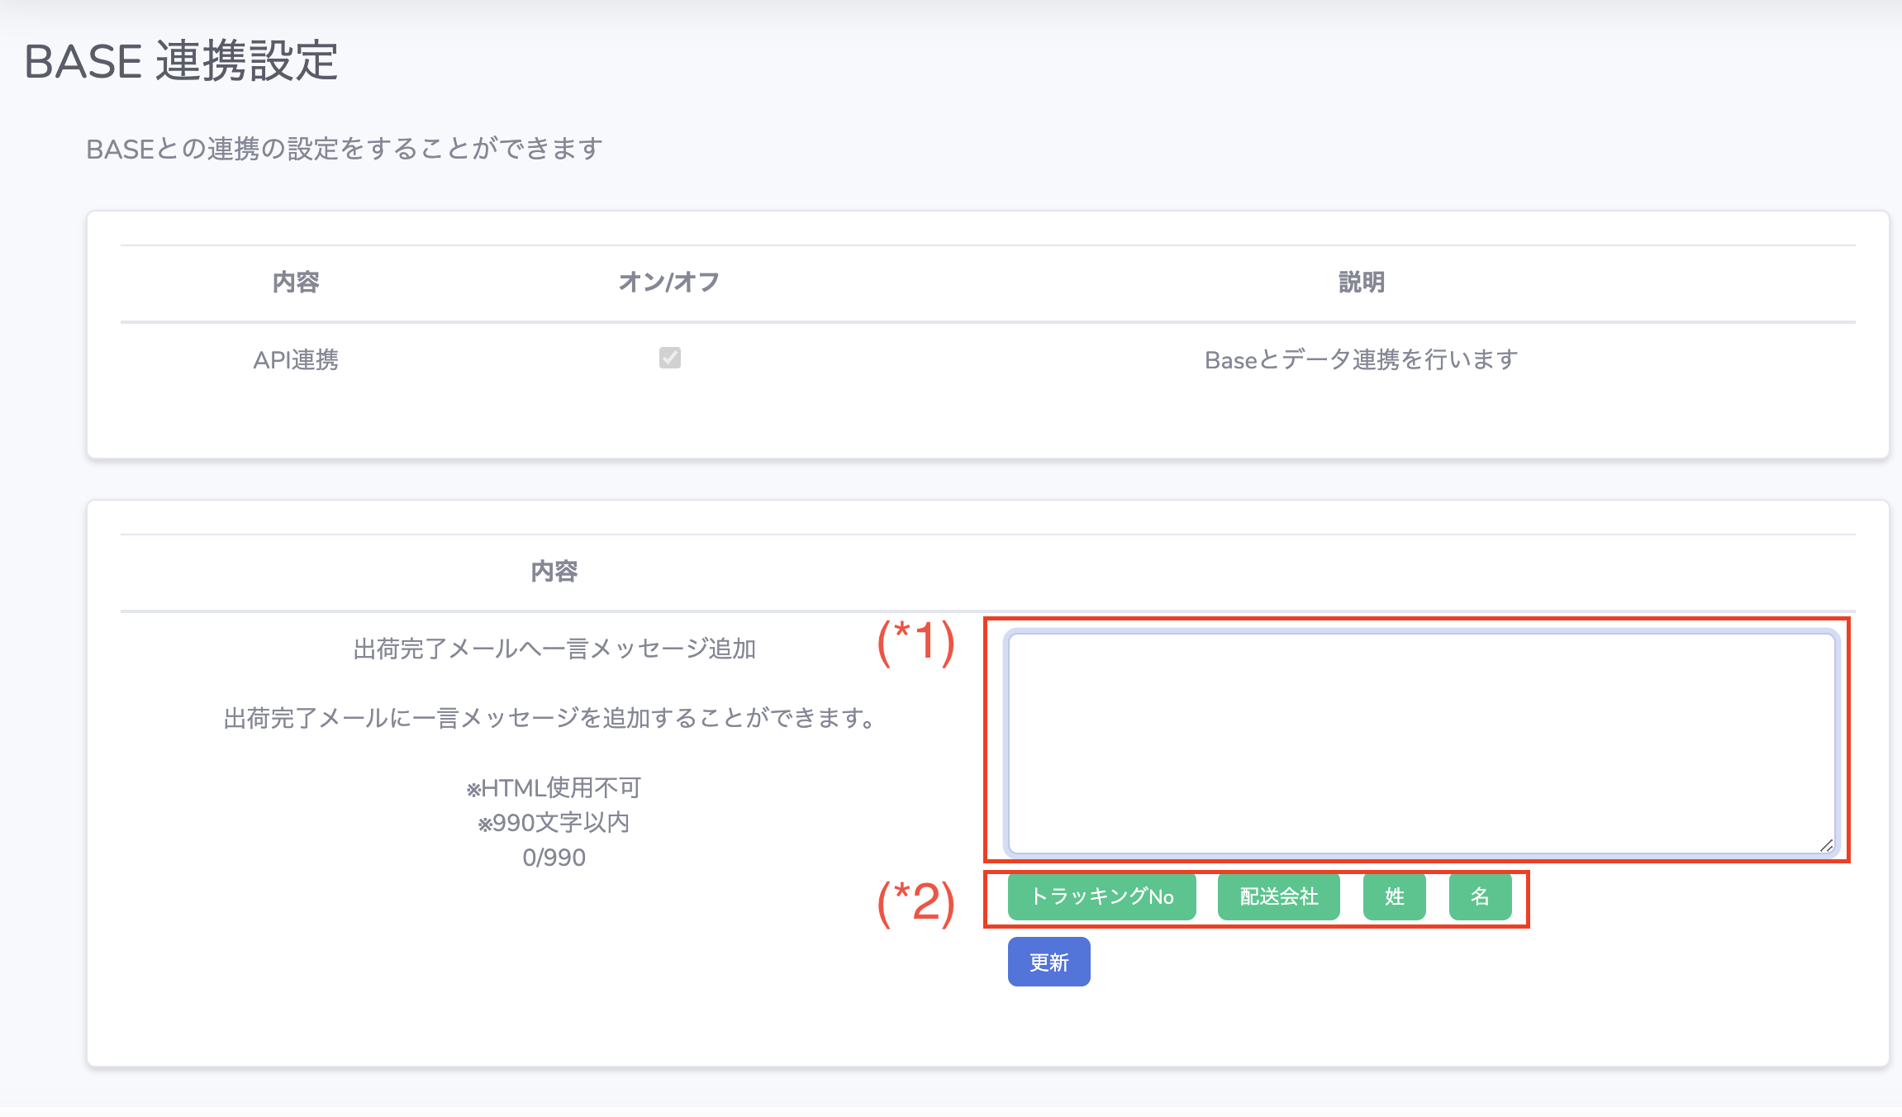Click the 内容 header in the message table
This screenshot has width=1902, height=1117.
coord(554,572)
